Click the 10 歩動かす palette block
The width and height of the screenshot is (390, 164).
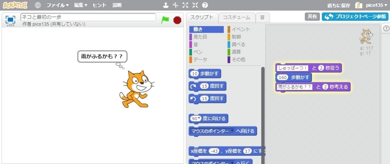tap(205, 74)
